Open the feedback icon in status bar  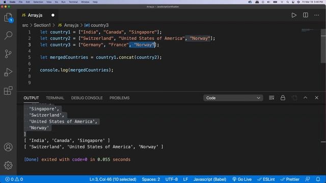[307, 179]
